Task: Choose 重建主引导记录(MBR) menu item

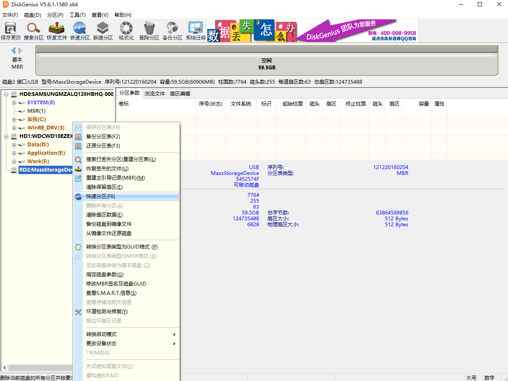Action: [x=126, y=178]
